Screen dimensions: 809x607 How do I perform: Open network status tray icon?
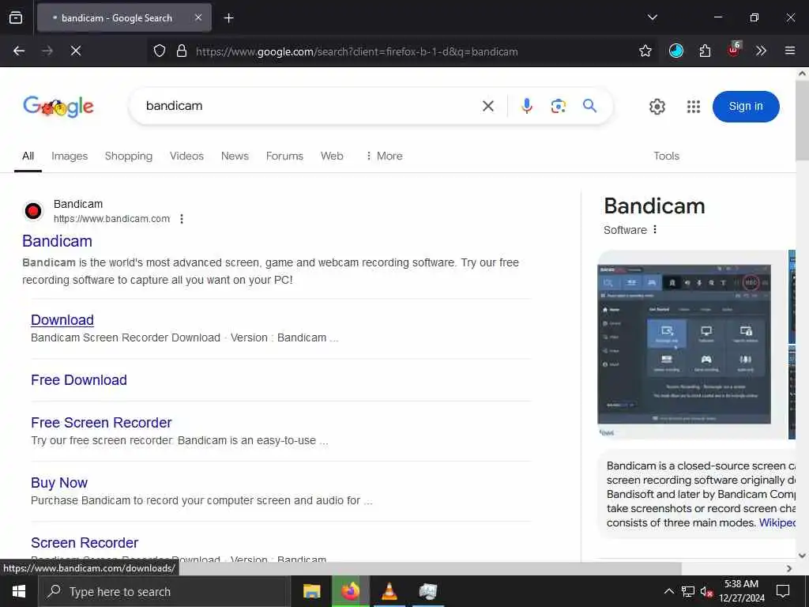[688, 591]
